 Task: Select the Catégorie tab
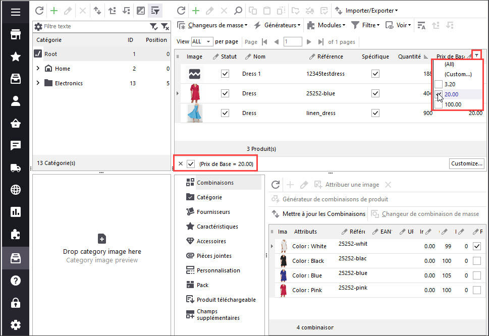point(209,197)
